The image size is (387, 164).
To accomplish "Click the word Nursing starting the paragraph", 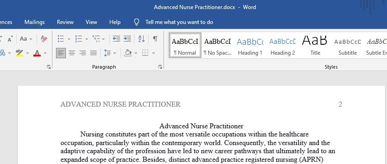I will 92,135.
